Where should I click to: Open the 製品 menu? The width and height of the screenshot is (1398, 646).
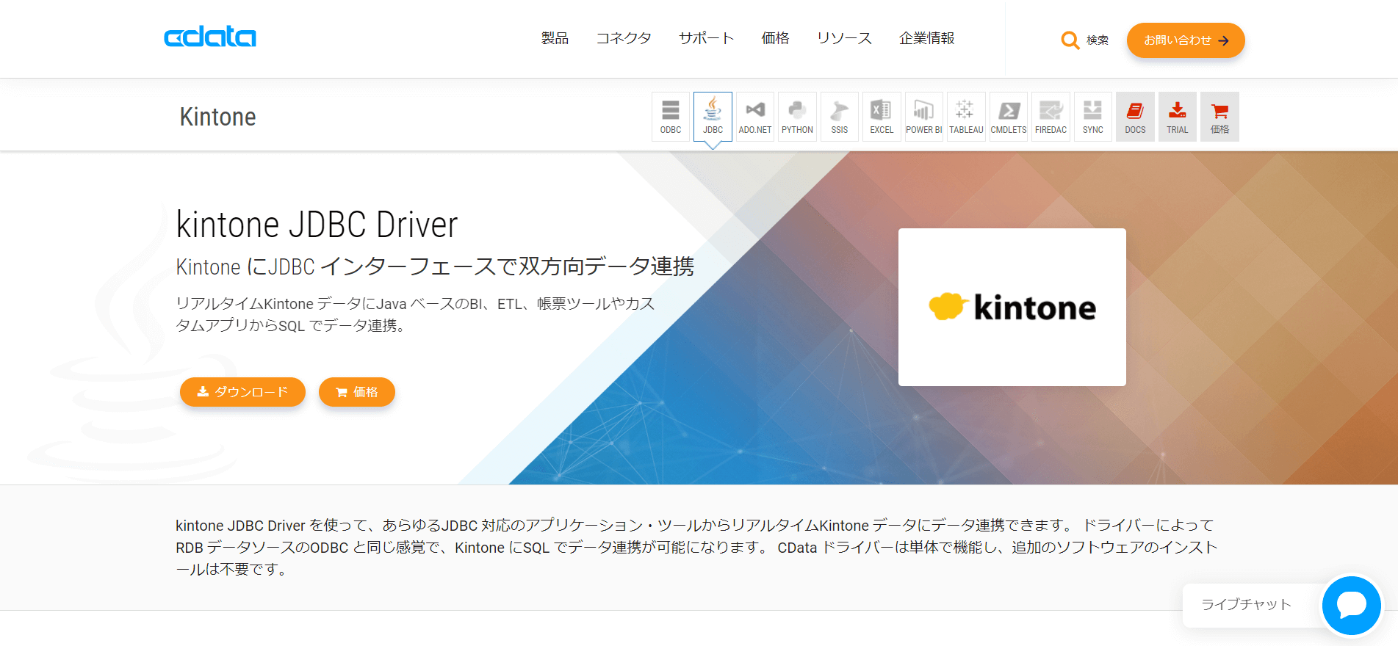point(555,38)
